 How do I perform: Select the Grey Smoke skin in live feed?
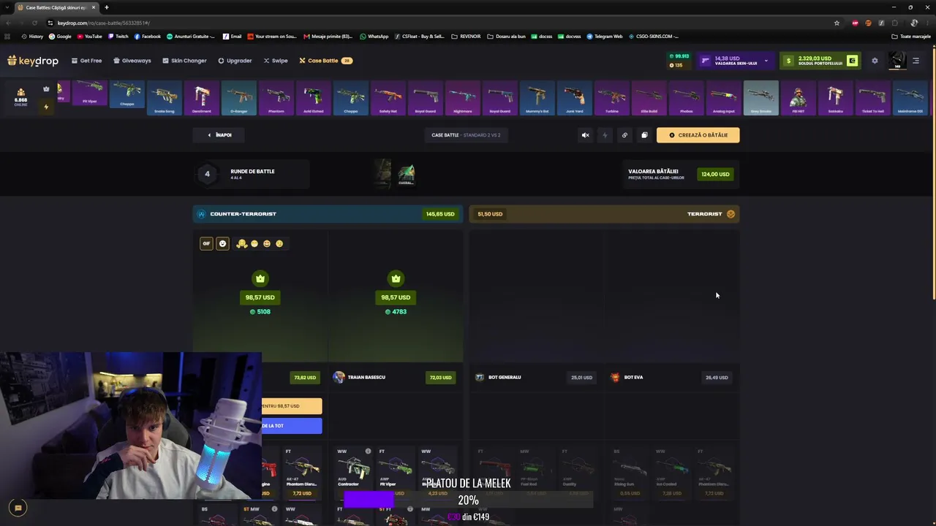coord(761,99)
